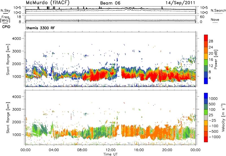Click the '20:00' time tick label
The width and height of the screenshot is (226, 156).
[167, 150]
